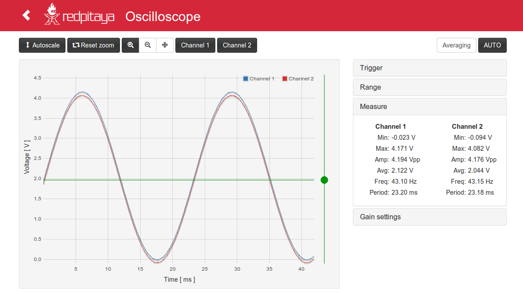523x294 pixels.
Task: Click the green trigger level handle
Action: point(324,180)
